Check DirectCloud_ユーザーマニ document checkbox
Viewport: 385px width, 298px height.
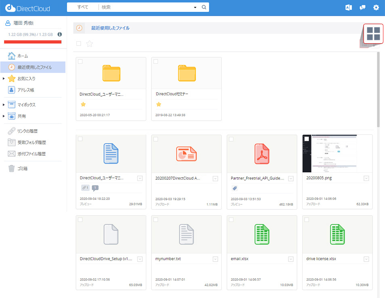coord(80,139)
